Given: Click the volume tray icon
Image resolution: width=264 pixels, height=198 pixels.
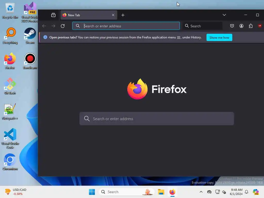Looking at the screenshot, I should tap(224, 192).
